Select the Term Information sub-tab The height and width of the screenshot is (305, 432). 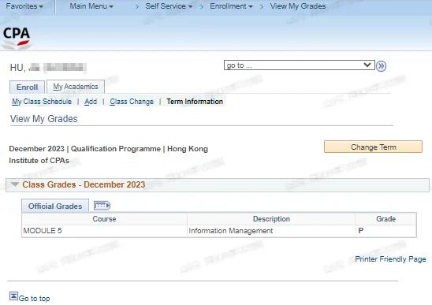195,102
